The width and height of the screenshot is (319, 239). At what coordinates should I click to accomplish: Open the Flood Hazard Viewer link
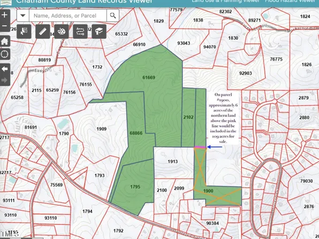point(290,1)
